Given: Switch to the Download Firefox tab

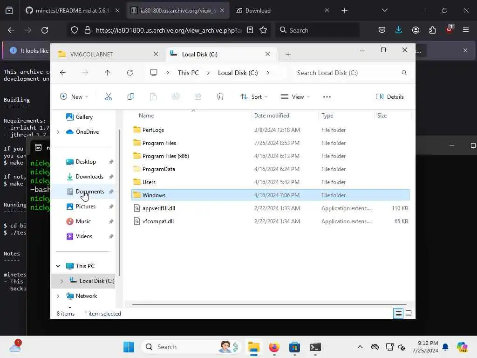Looking at the screenshot, I should 283,11.
